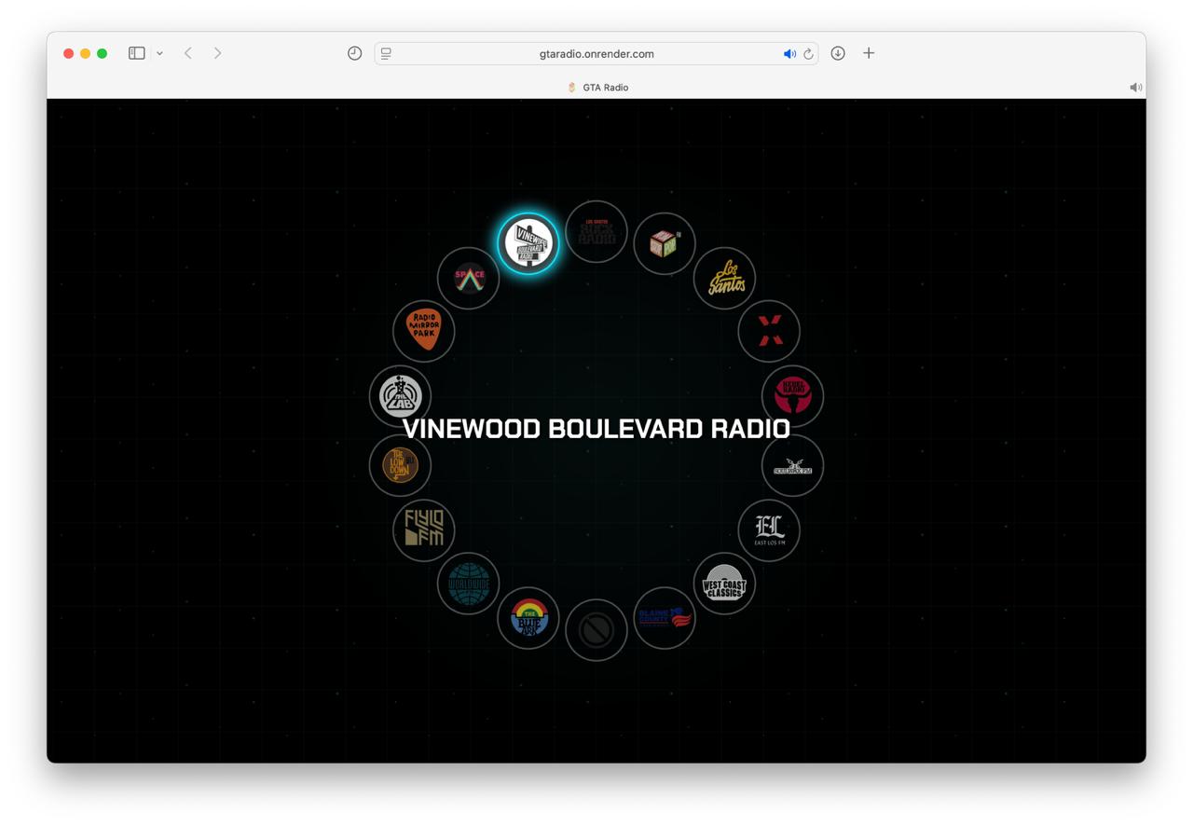Mute the tab audio in address bar

pos(789,54)
